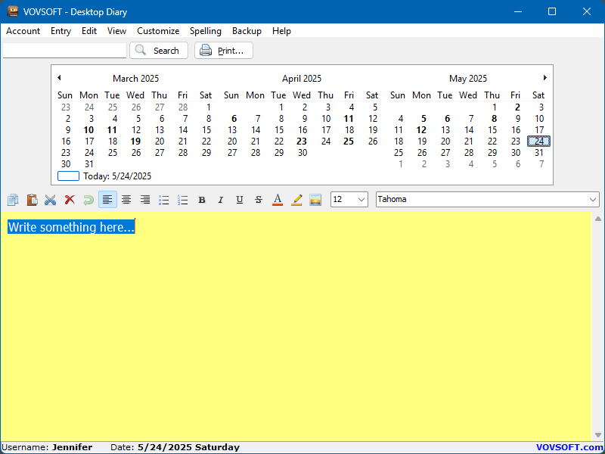Open the font size dropdown
This screenshot has height=454, width=605.
click(x=361, y=200)
